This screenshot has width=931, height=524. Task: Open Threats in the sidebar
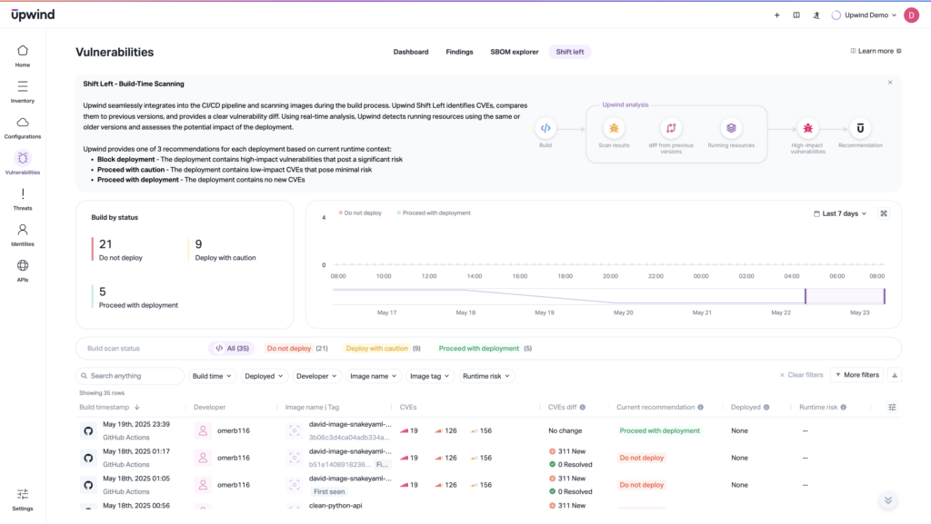23,199
